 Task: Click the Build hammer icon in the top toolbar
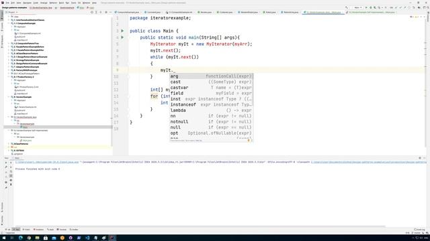pos(347,7)
